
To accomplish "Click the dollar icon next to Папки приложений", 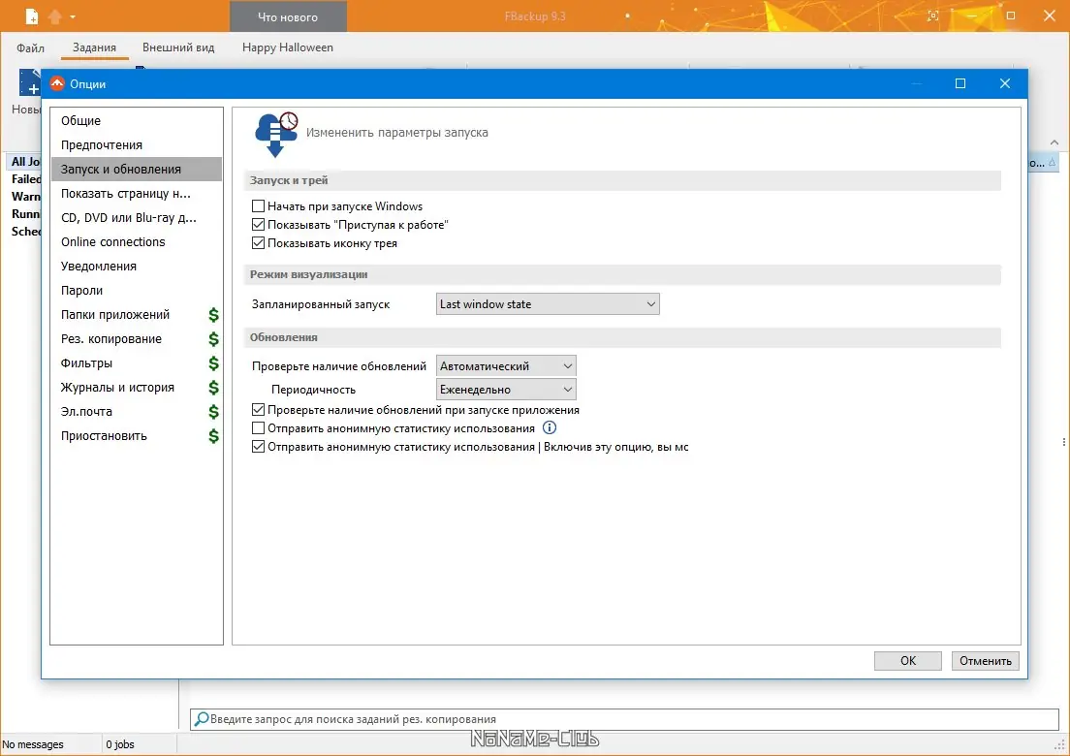I will [x=213, y=315].
